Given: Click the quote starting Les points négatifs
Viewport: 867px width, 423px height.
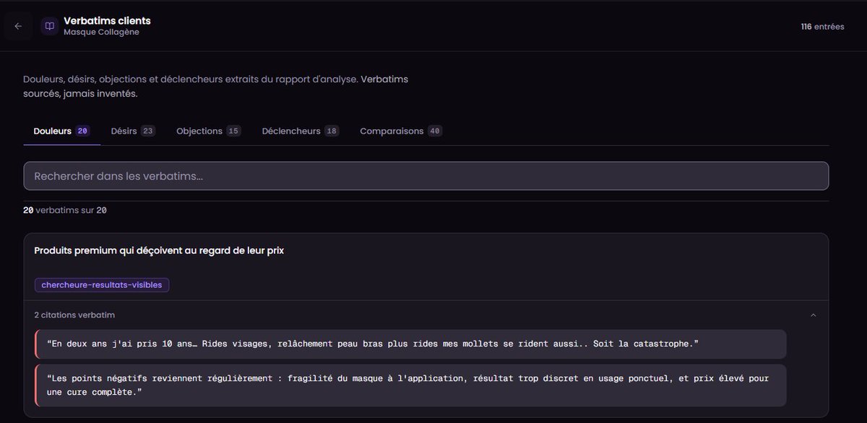Looking at the screenshot, I should [x=410, y=385].
